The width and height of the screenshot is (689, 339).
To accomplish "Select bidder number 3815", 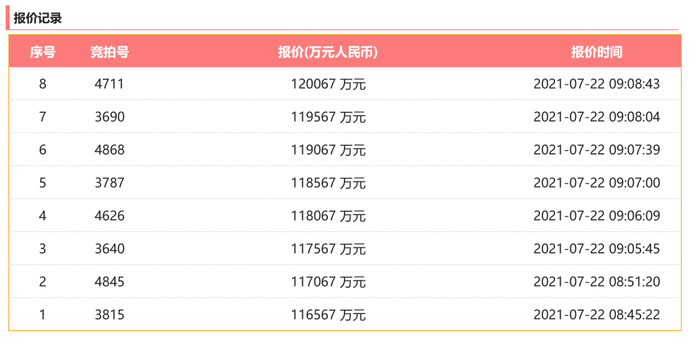I will (109, 315).
